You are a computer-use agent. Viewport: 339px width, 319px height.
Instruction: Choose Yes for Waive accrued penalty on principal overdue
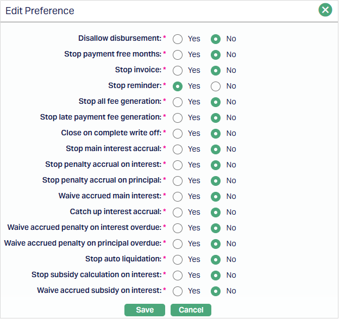tap(178, 243)
